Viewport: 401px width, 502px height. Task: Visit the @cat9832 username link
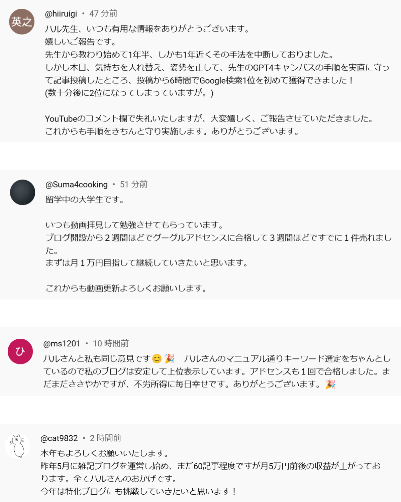pyautogui.click(x=59, y=438)
